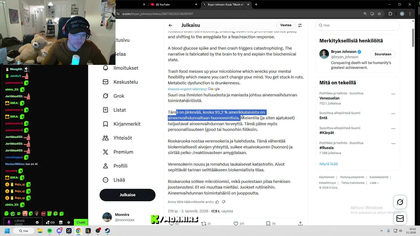Focus the Hae search field on X

click(357, 25)
